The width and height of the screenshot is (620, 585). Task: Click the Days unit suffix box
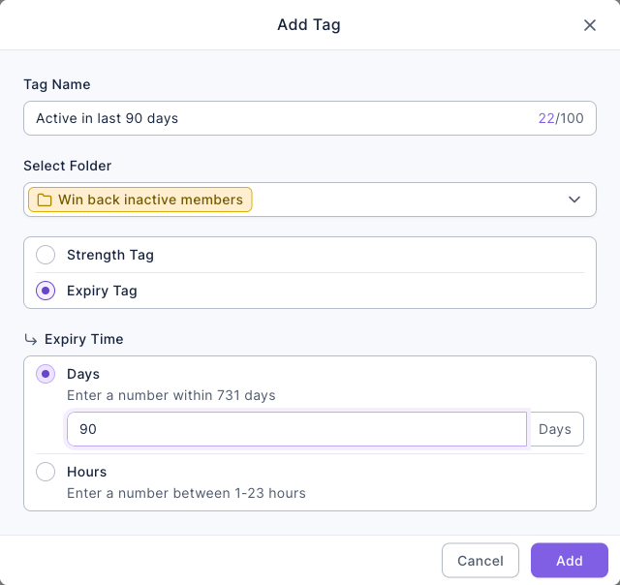click(x=556, y=429)
